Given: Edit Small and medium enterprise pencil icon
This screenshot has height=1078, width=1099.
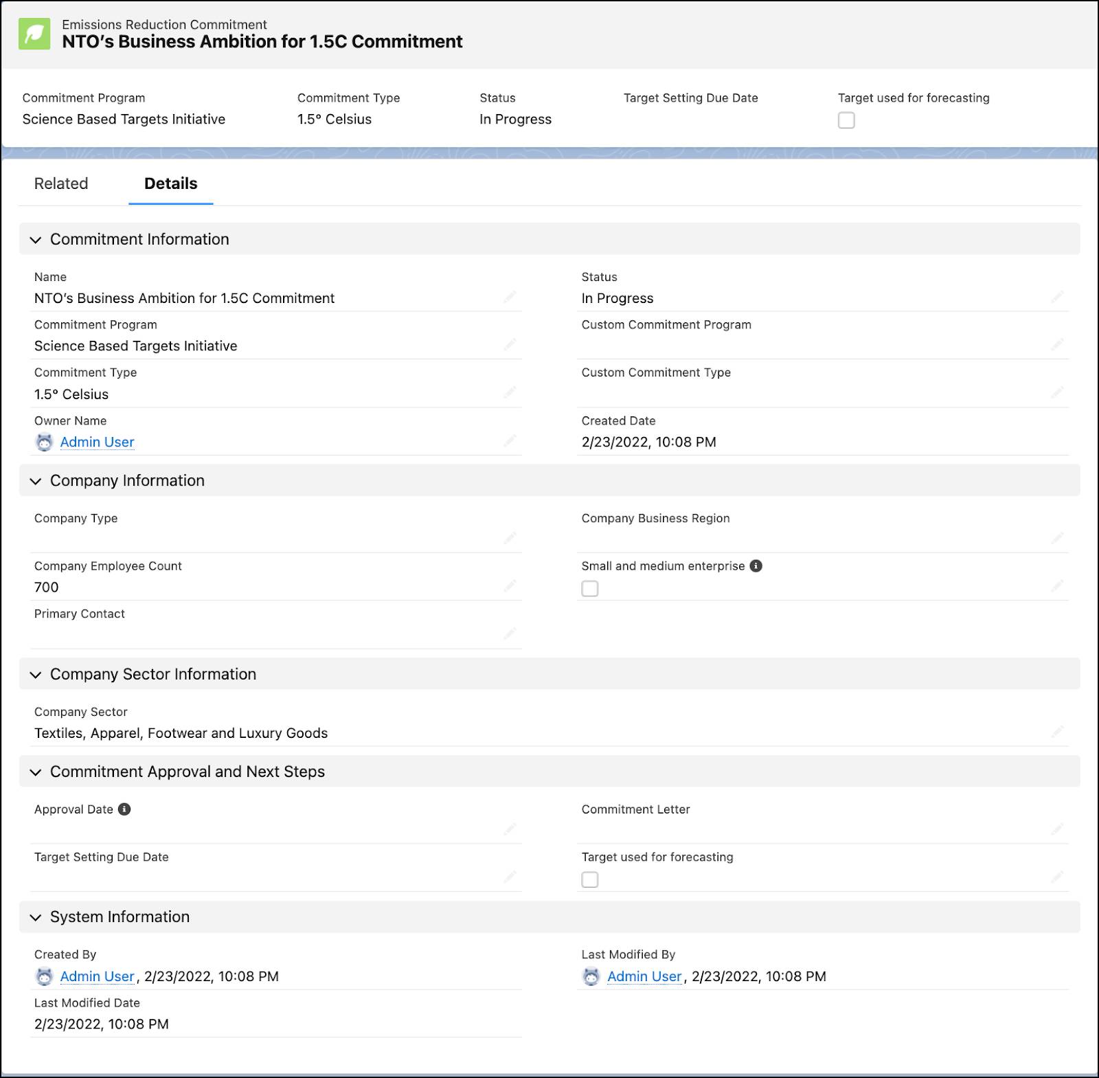Looking at the screenshot, I should point(1057,586).
